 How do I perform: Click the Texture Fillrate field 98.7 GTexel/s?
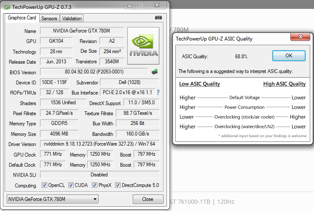tap(137, 113)
